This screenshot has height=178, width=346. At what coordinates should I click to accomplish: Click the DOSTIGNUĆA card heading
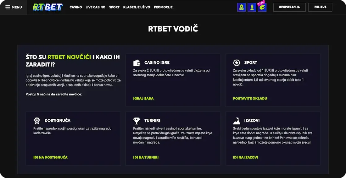(x=58, y=121)
